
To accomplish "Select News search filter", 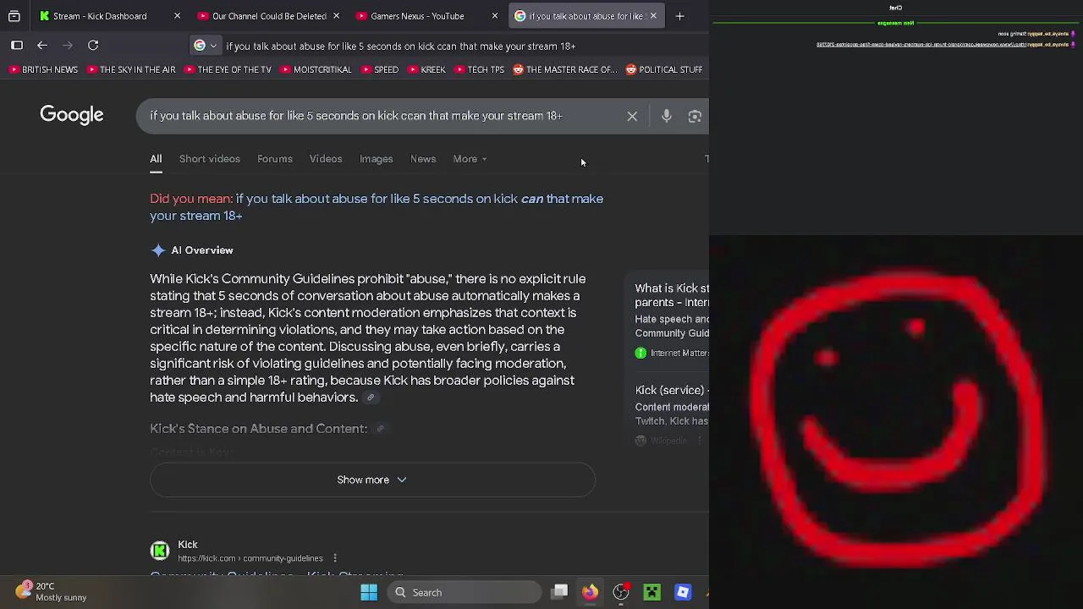I will pos(423,159).
